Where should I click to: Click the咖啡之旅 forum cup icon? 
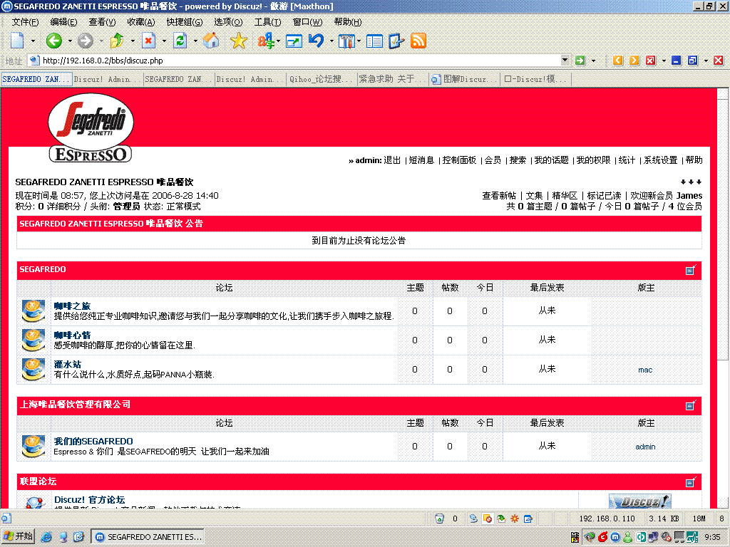pyautogui.click(x=33, y=311)
